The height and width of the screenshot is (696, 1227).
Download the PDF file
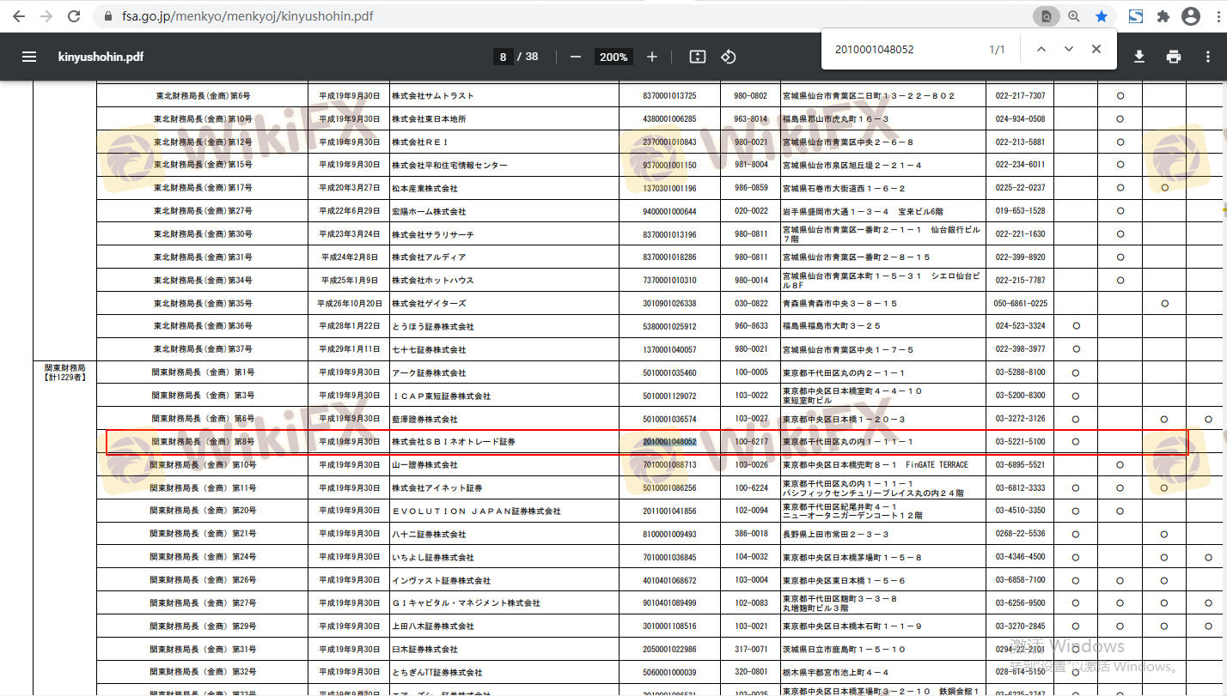1139,57
